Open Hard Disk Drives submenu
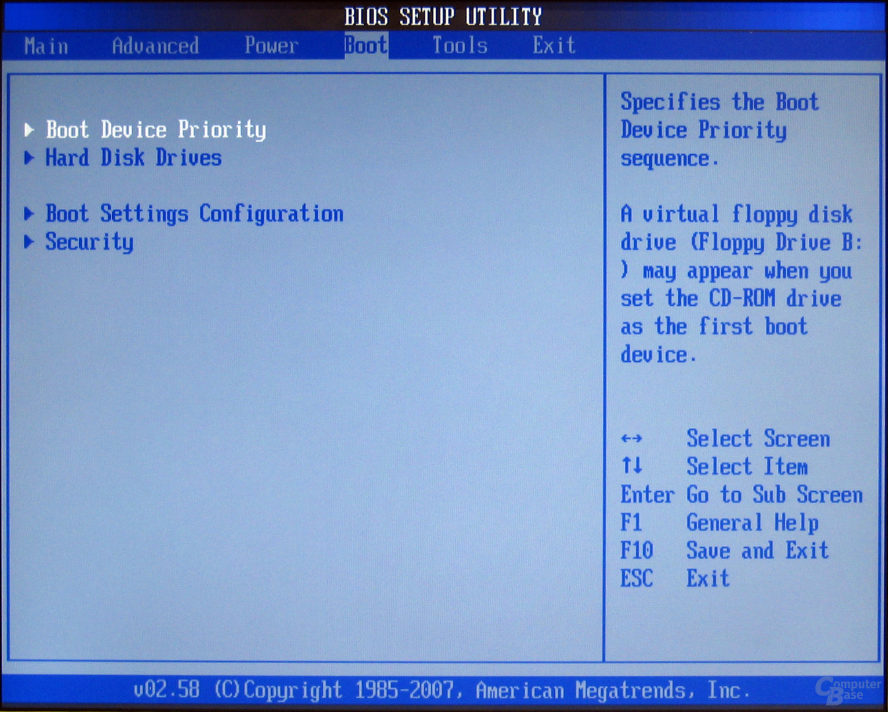The height and width of the screenshot is (712, 888). pos(133,158)
